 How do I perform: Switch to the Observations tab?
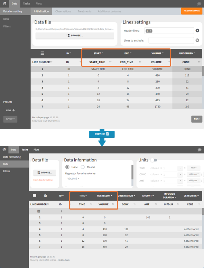click(63, 11)
